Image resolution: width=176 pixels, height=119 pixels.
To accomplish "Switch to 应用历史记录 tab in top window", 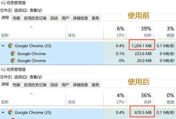I will click(35, 18).
